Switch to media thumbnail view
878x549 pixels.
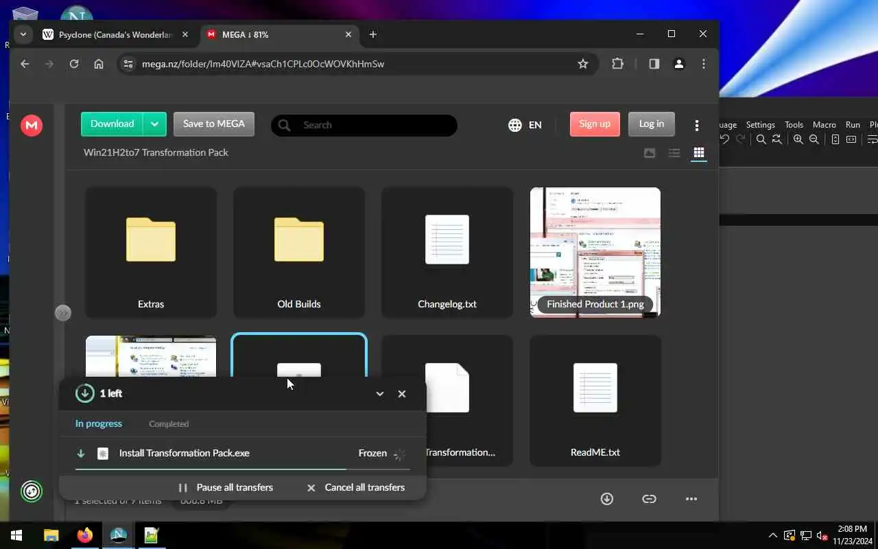click(x=650, y=153)
